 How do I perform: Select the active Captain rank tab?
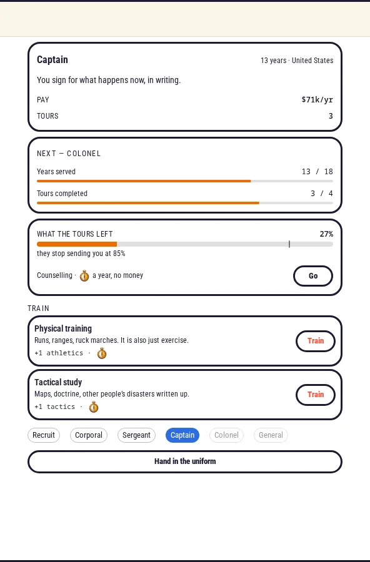tap(182, 435)
